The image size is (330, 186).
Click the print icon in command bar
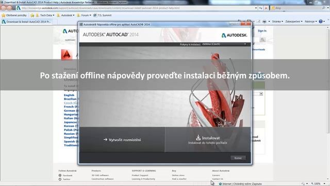coord(265,22)
